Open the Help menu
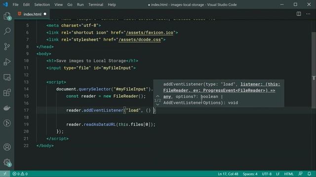Image resolution: width=316 pixels, height=177 pixels. click(x=112, y=4)
